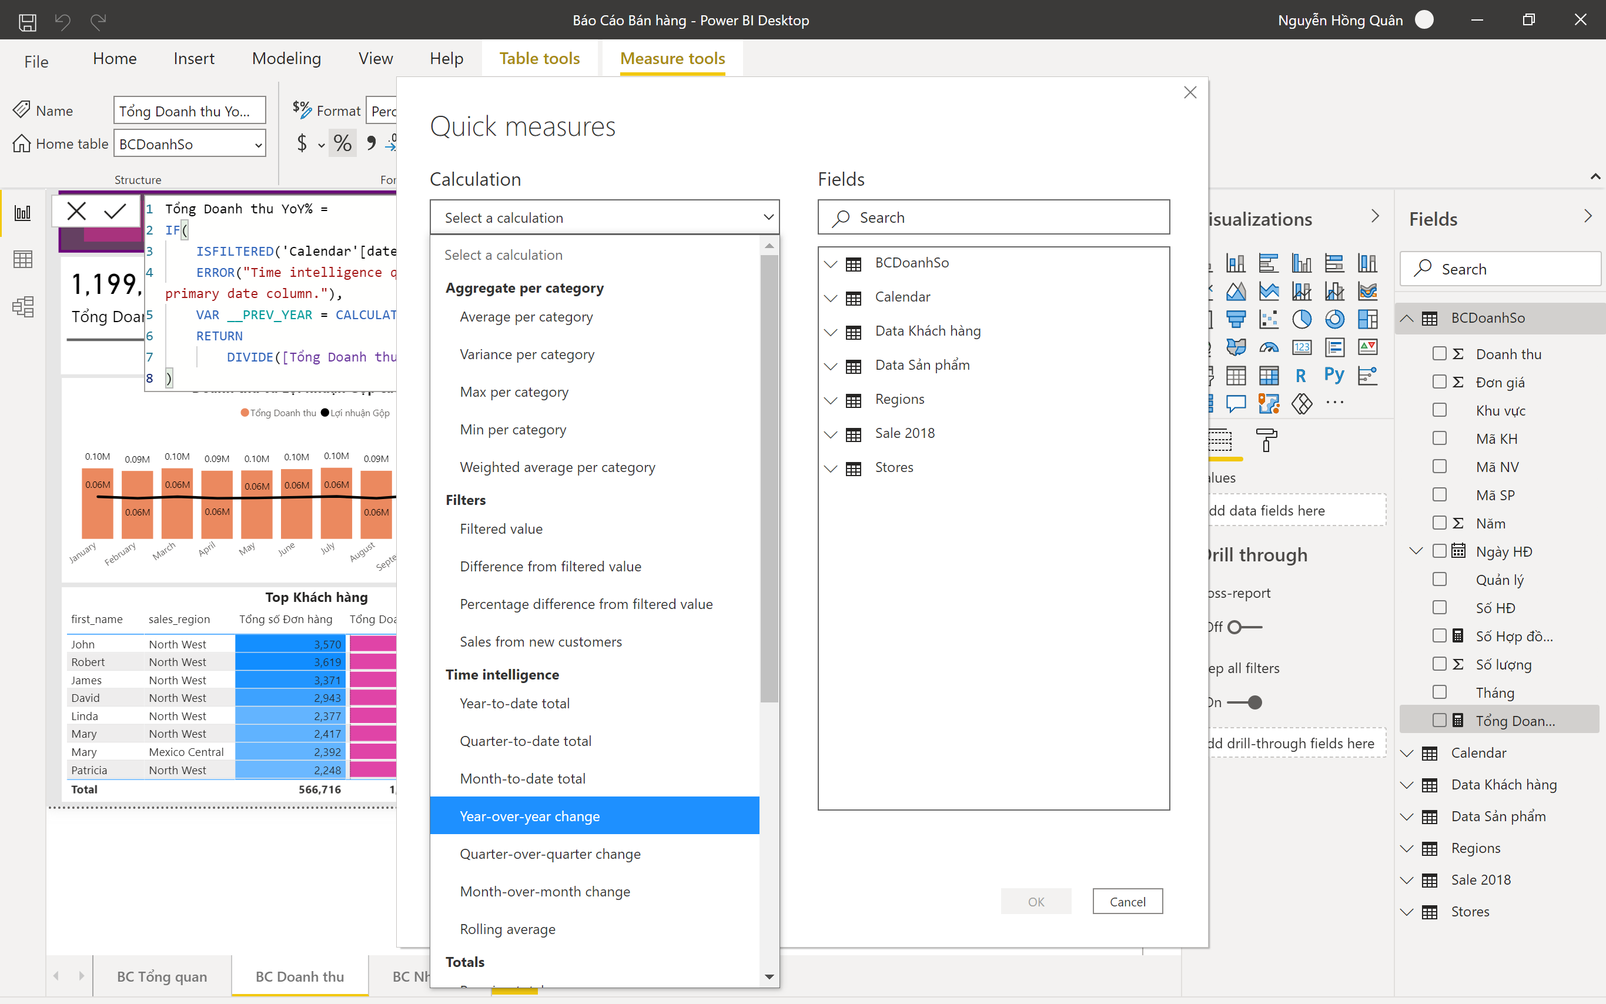
Task: Expand Calendar table in Quick measures fields
Action: (x=831, y=297)
